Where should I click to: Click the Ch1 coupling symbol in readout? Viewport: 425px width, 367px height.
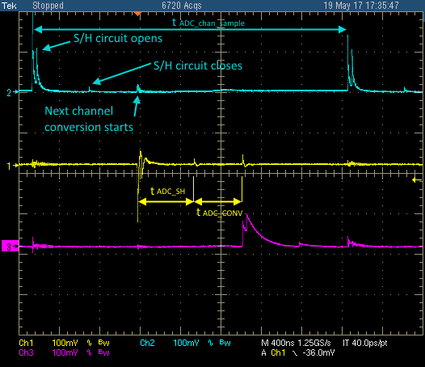(89, 343)
